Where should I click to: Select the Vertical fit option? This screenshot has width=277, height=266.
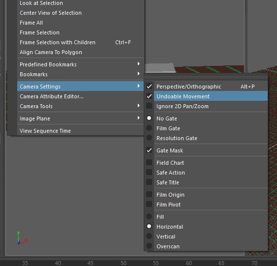(x=206, y=236)
